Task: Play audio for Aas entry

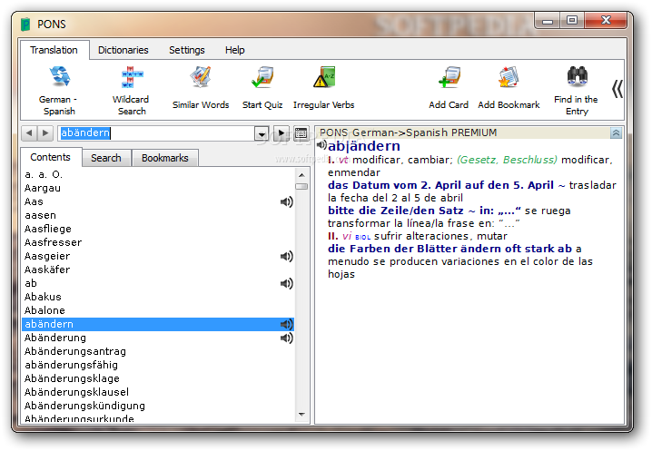Action: [286, 202]
